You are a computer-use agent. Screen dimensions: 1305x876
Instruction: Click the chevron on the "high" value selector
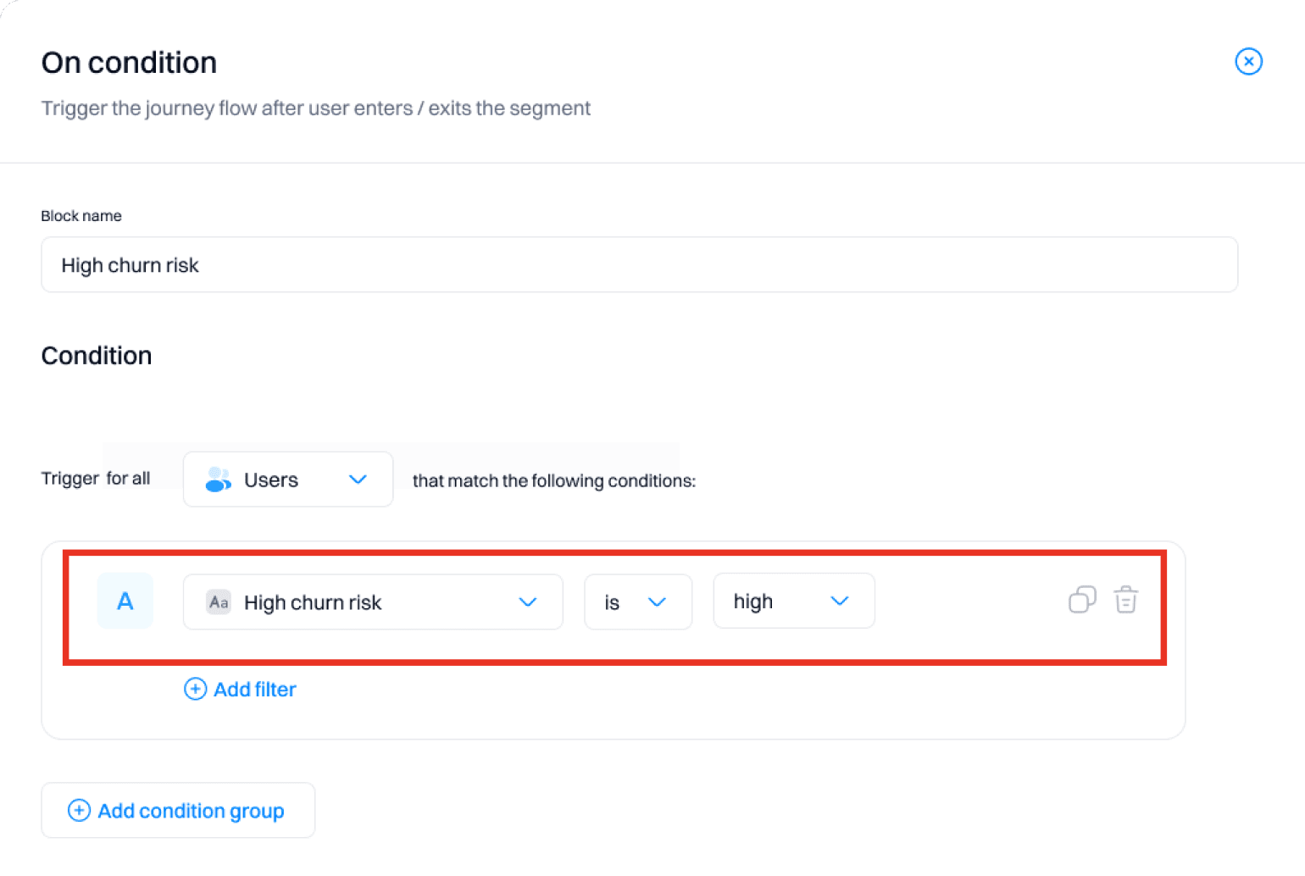click(x=839, y=602)
